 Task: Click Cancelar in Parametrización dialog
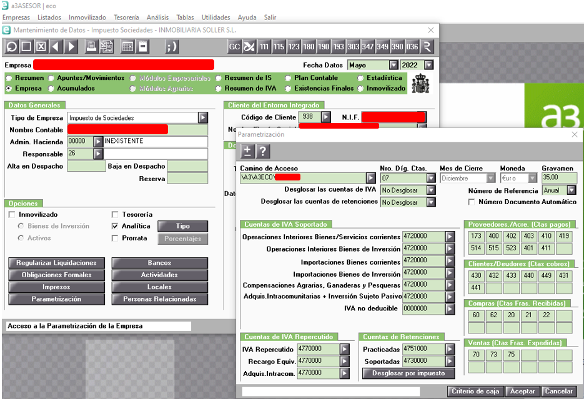(558, 392)
